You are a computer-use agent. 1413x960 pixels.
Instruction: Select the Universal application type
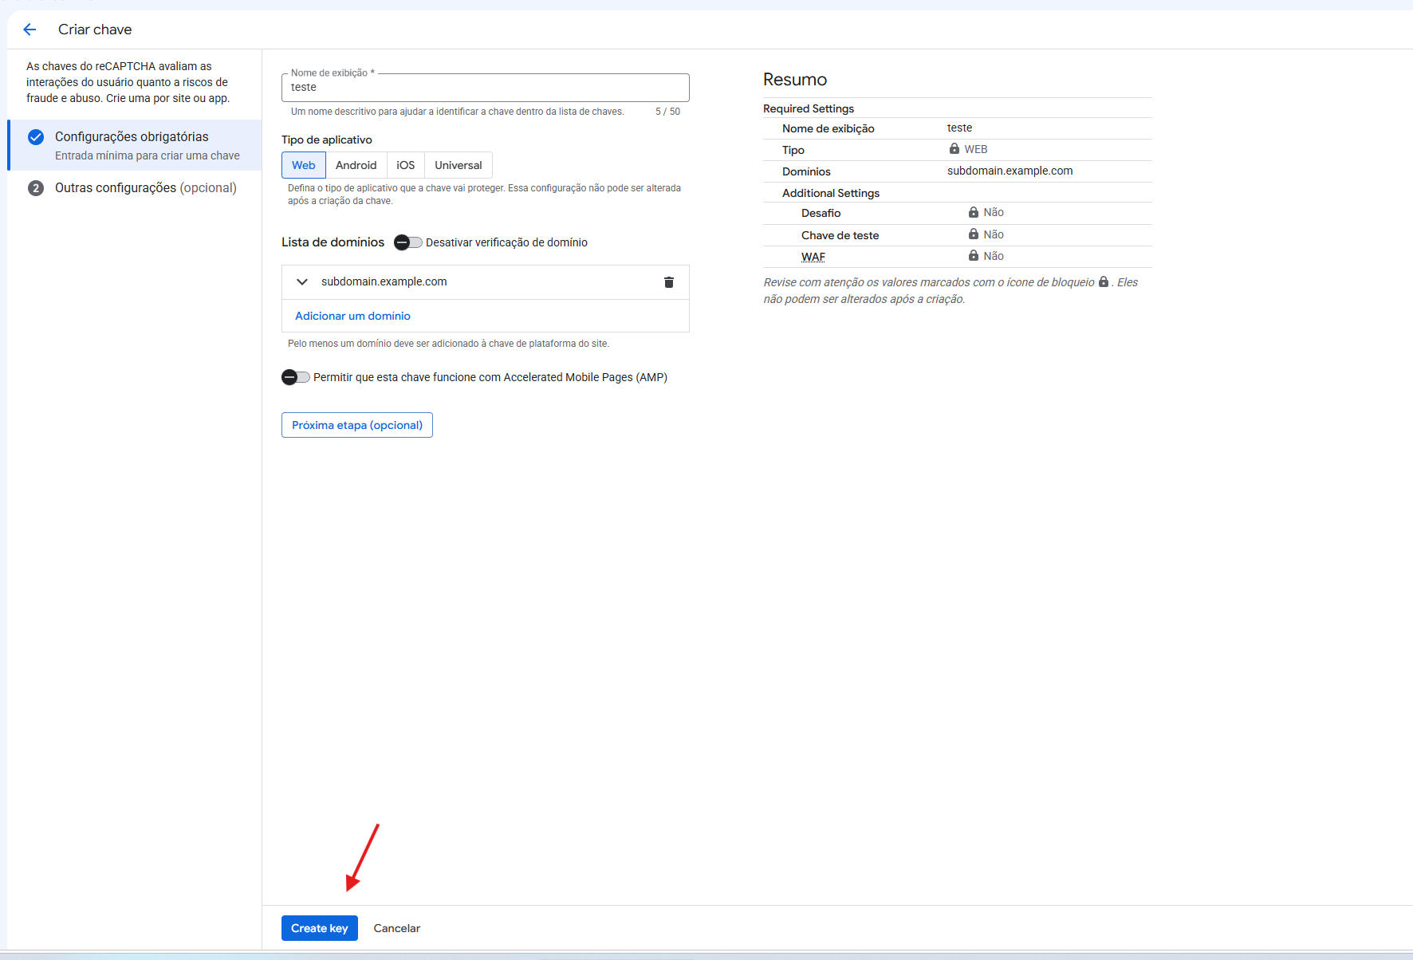[459, 165]
